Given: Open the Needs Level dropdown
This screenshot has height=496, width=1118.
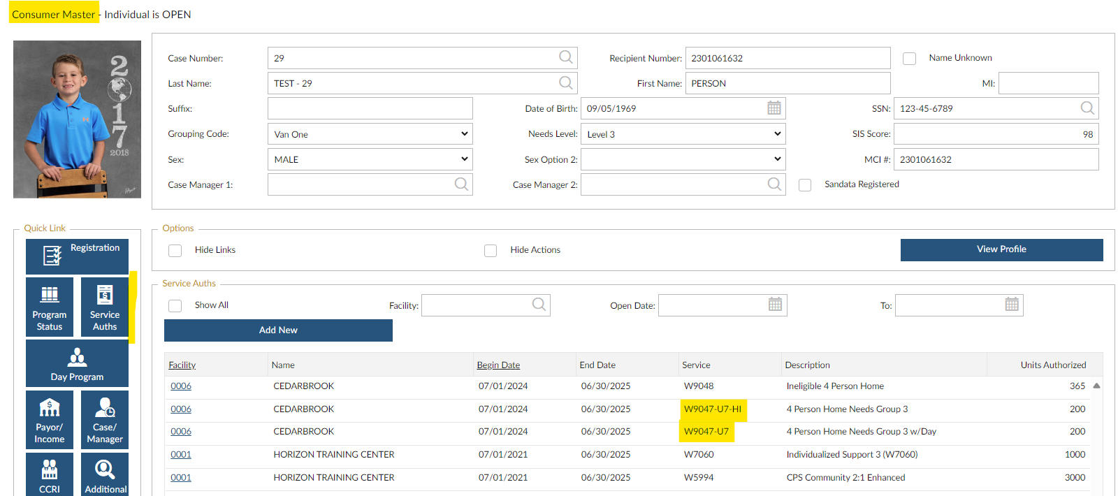Looking at the screenshot, I should coord(683,134).
